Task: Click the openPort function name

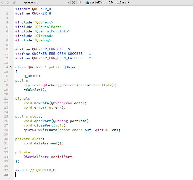Action: pyautogui.click(x=42, y=121)
